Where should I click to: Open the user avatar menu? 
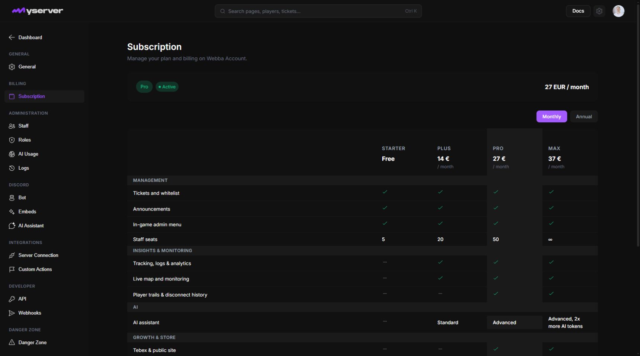pos(618,11)
